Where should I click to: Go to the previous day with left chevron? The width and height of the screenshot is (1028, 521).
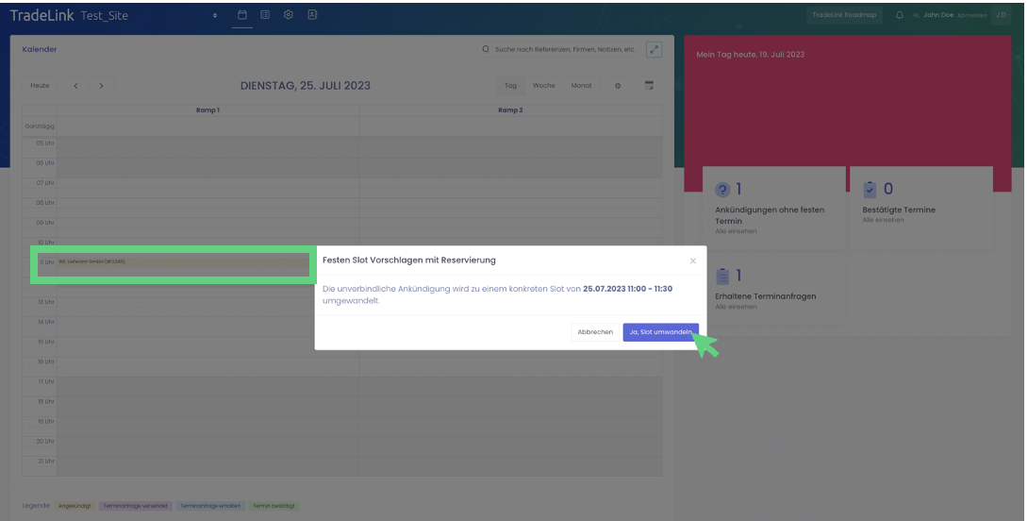pos(76,86)
